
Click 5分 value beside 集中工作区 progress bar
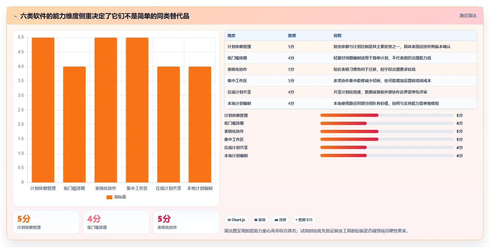coord(459,139)
